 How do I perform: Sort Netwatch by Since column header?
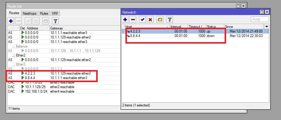(244, 26)
